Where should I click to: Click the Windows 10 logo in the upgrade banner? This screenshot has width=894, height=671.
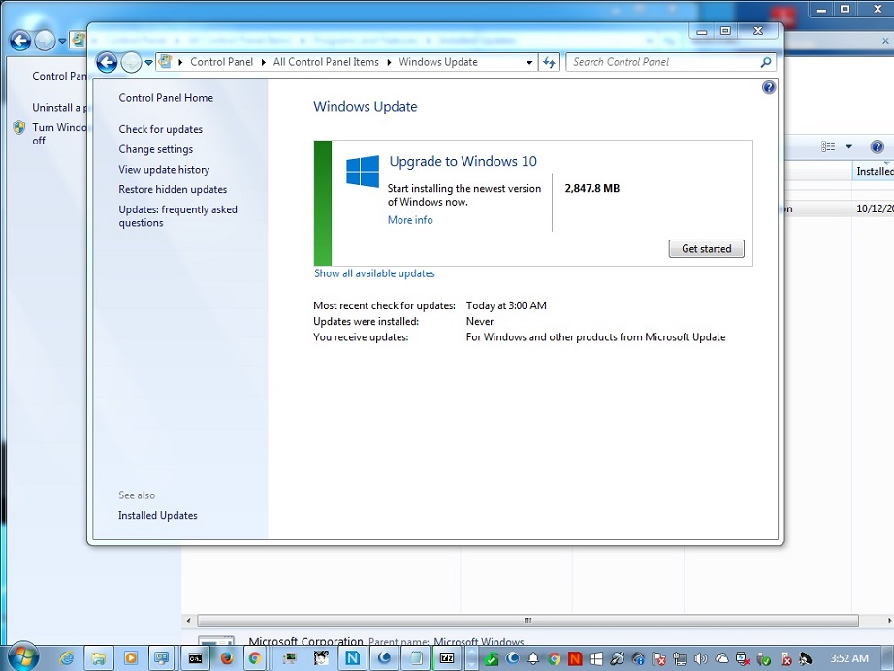tap(363, 172)
